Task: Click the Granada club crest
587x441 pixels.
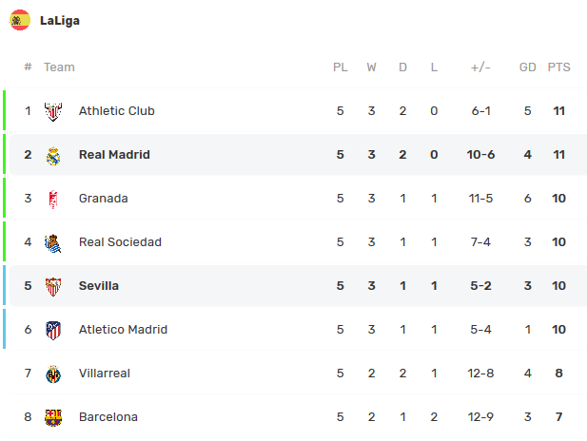Action: click(53, 199)
